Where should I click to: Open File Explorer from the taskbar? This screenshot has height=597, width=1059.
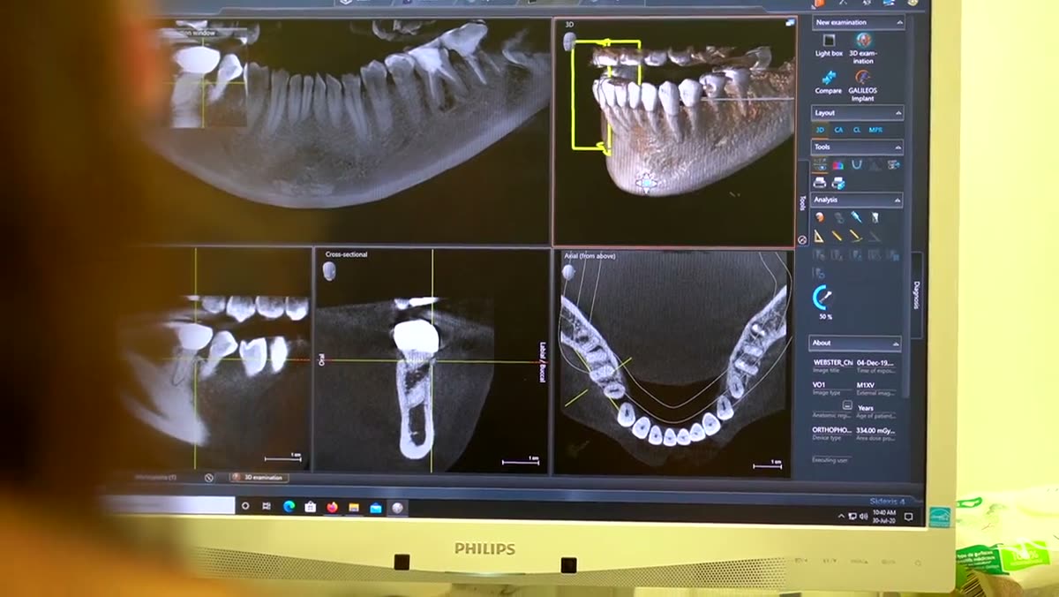(x=354, y=508)
